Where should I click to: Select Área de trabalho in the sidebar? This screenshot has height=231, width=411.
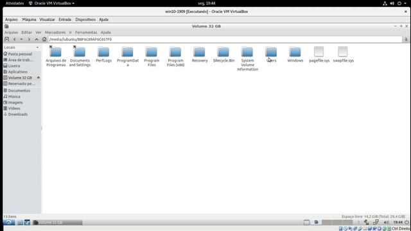coord(21,60)
